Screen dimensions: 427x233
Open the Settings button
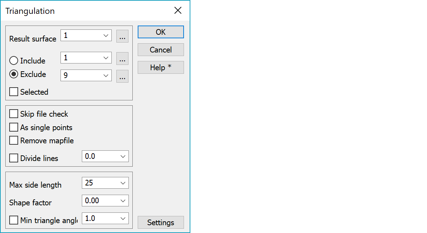[161, 222]
